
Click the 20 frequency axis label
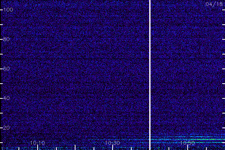(6, 128)
